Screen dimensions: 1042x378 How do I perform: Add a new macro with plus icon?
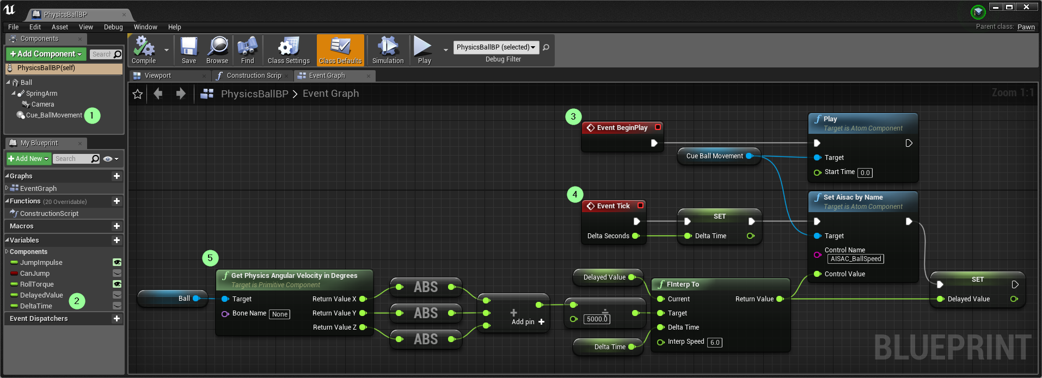tap(117, 226)
